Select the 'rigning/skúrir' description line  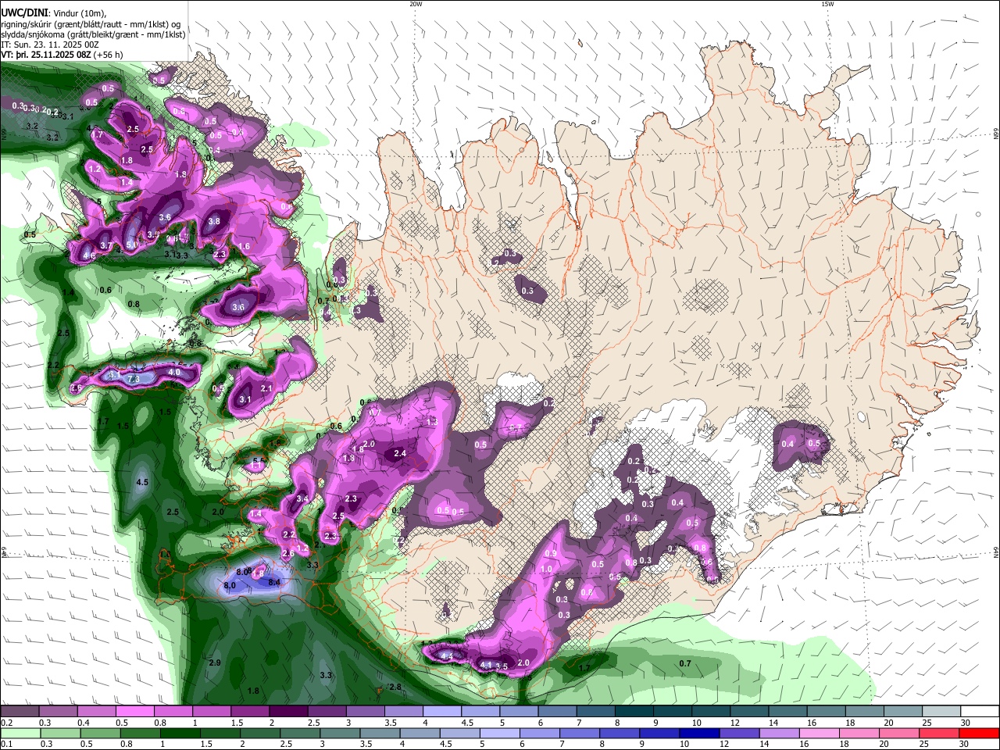91,23
